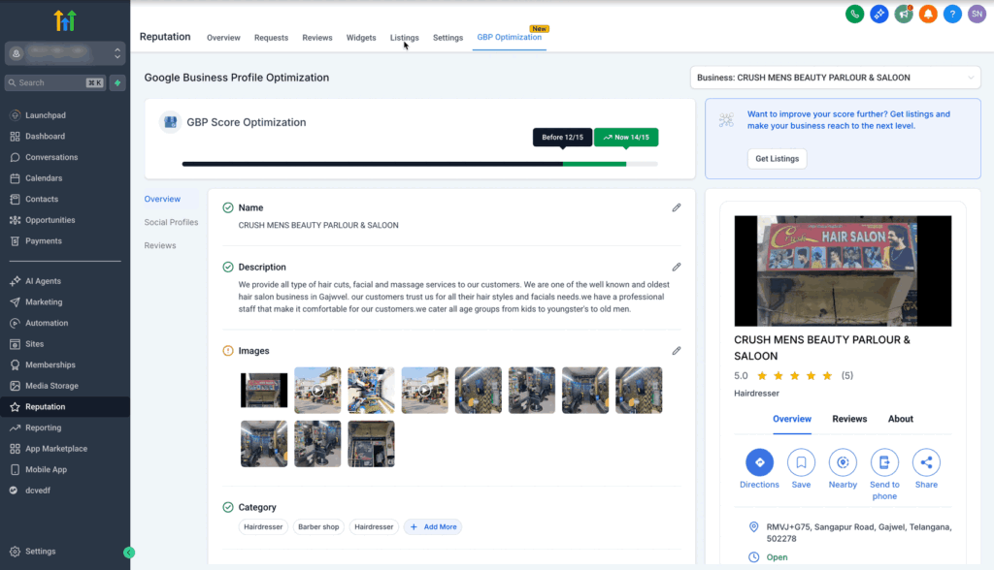
Task: Open the SN user avatar menu
Action: 977,14
